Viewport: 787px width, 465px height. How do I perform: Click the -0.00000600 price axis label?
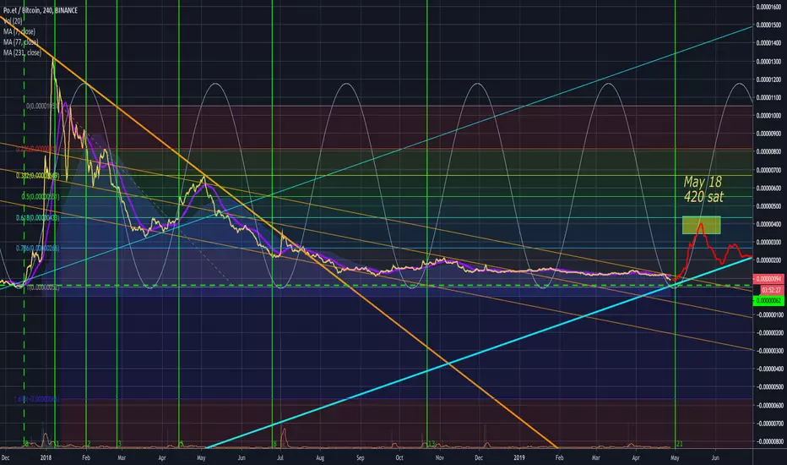click(769, 405)
